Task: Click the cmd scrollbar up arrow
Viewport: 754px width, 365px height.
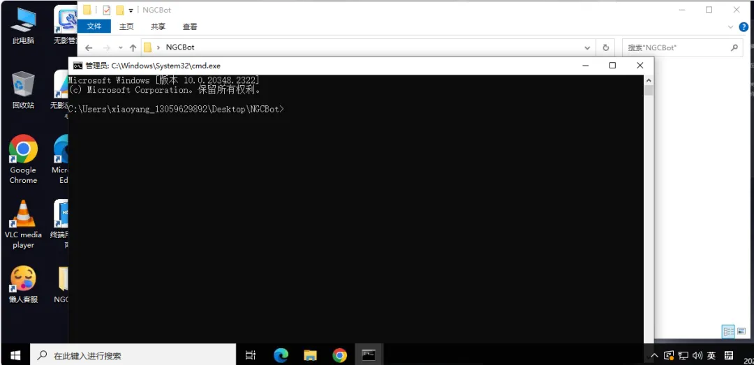Action: tap(649, 80)
